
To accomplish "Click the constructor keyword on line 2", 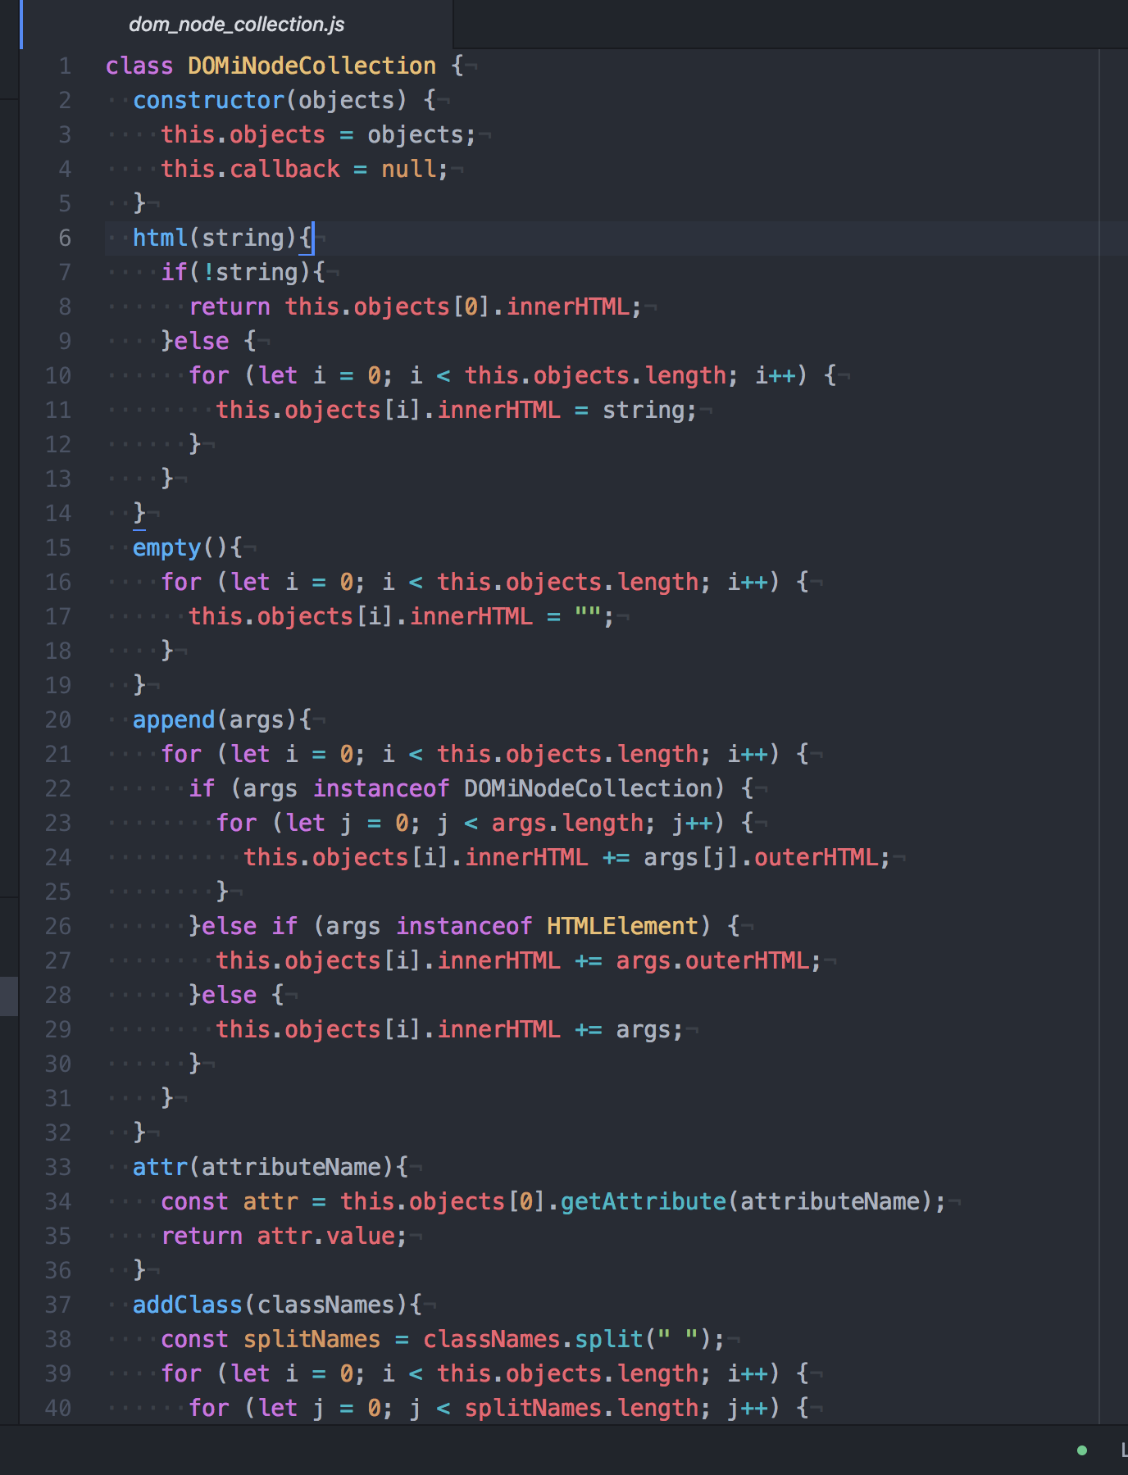I will click(x=208, y=100).
